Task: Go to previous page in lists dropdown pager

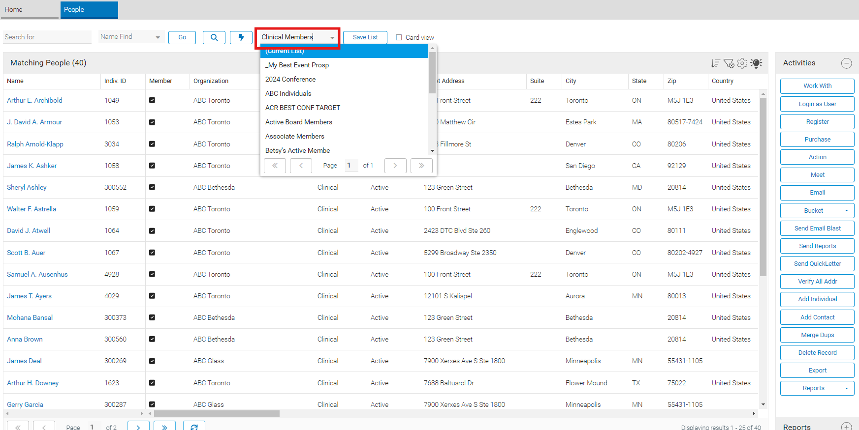Action: (301, 166)
